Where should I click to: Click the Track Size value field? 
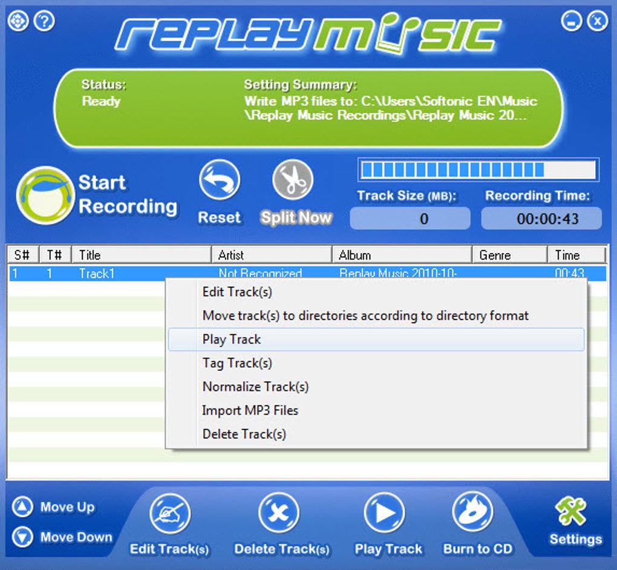(410, 218)
